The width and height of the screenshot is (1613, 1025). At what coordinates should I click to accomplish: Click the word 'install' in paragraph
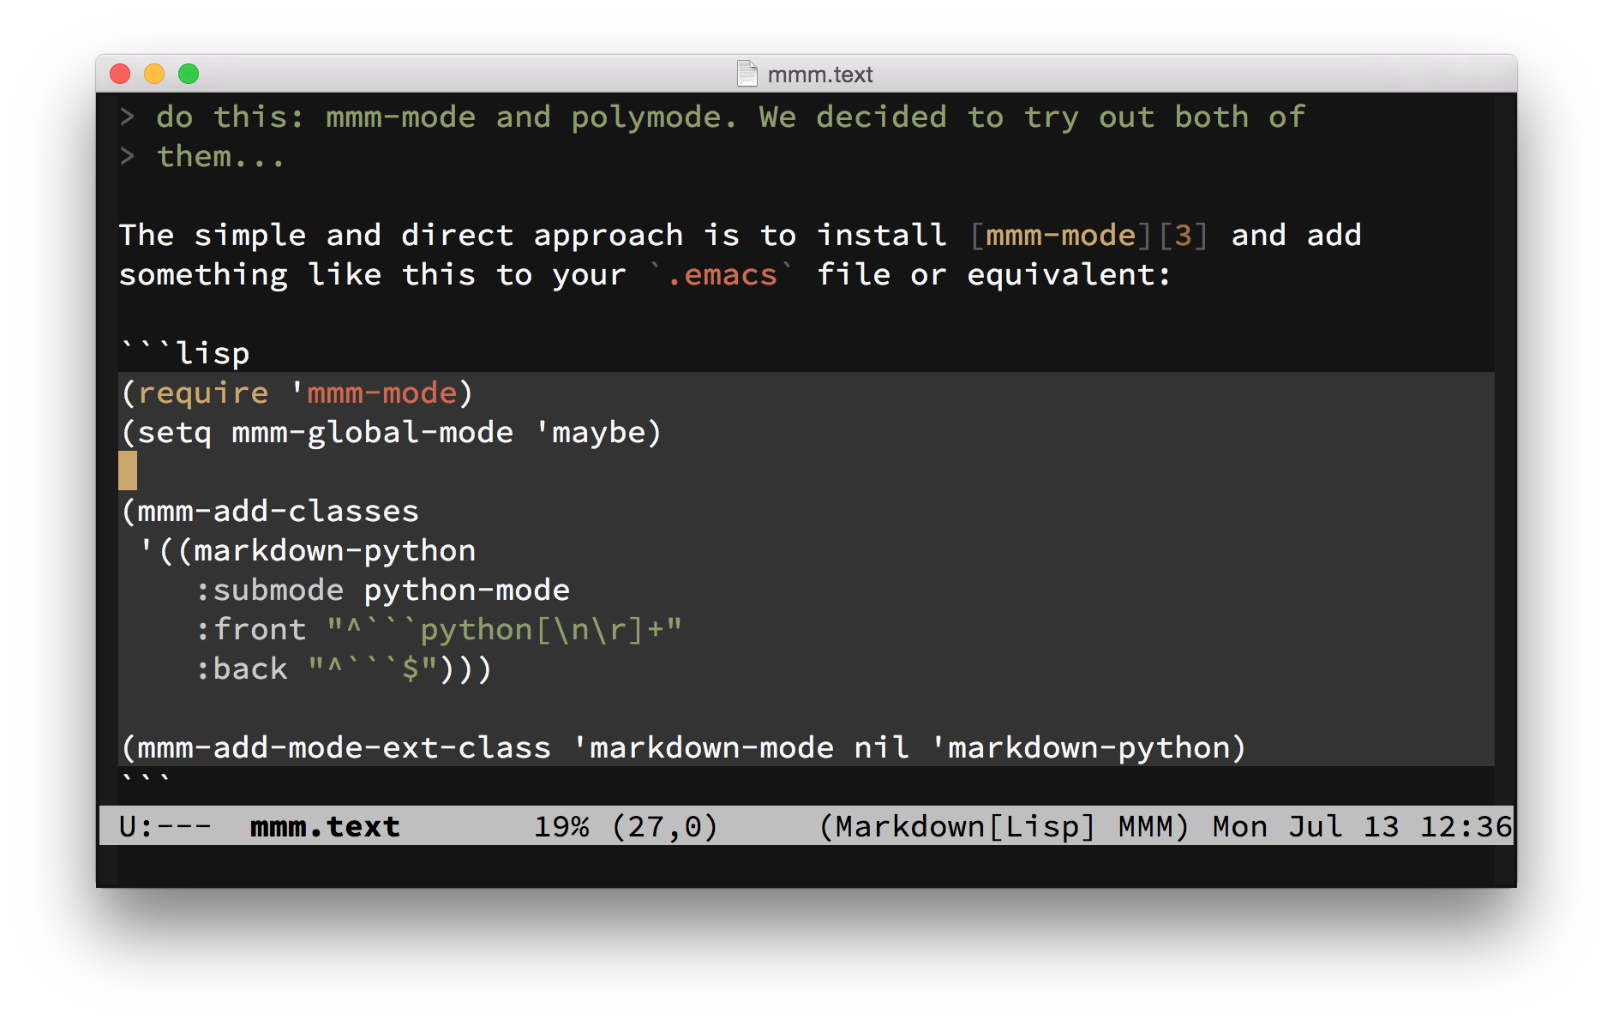[x=881, y=235]
